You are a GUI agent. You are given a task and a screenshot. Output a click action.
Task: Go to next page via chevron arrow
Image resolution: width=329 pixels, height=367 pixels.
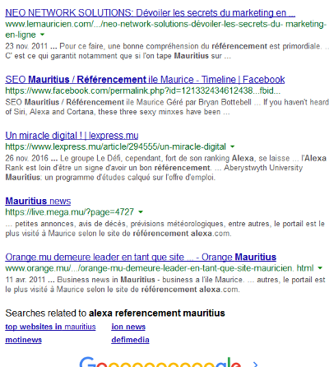[255, 364]
